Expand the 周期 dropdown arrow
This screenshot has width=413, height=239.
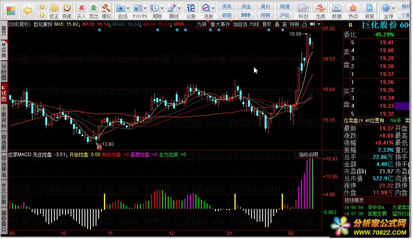click(162, 8)
